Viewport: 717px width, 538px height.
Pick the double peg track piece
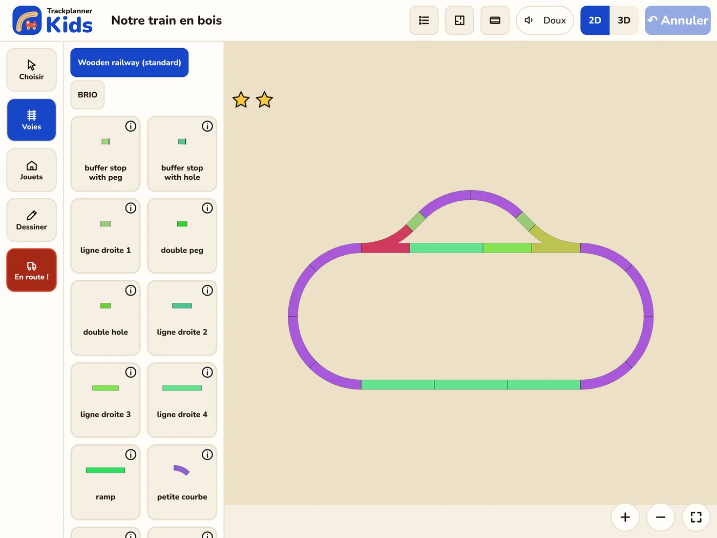[182, 236]
